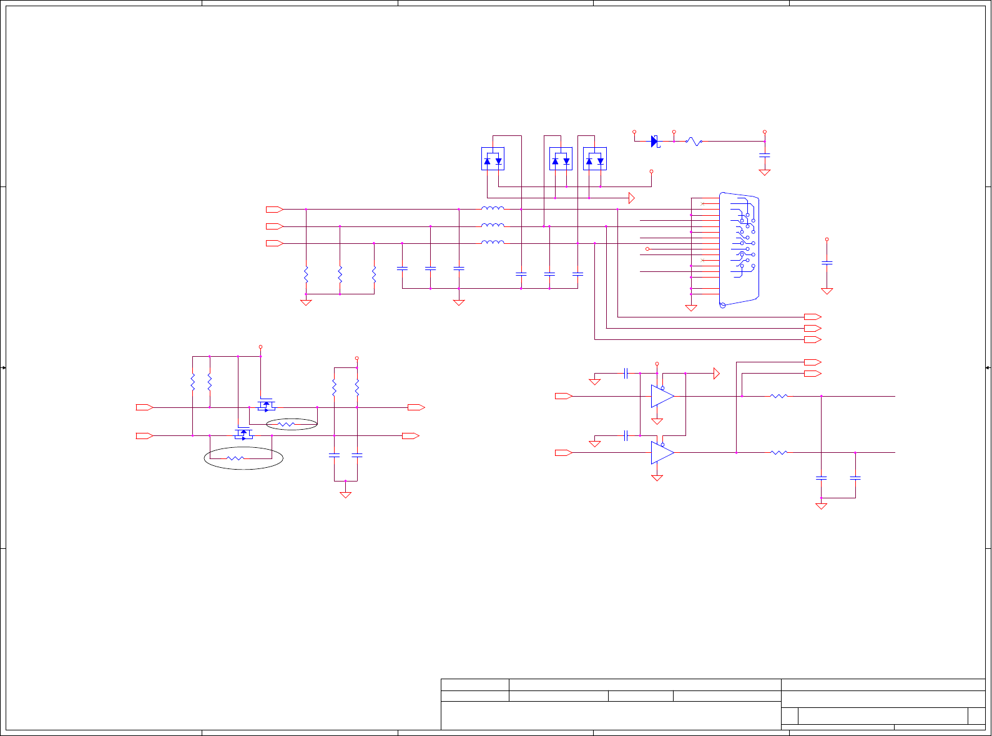The width and height of the screenshot is (992, 736).
Task: Select the series resistor after the upper buffer
Action: click(779, 396)
